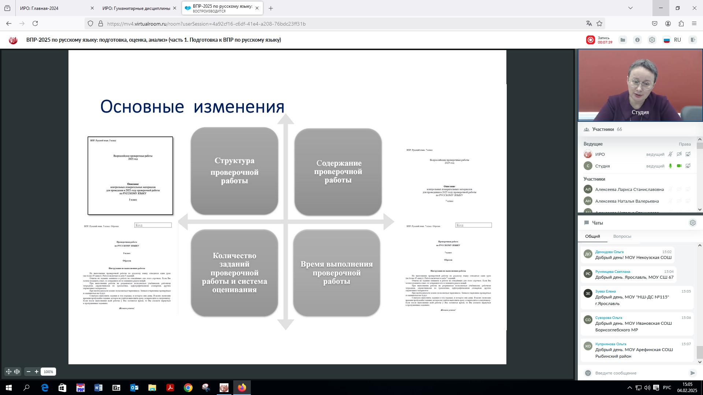Toggle camera for ИРО presenter

[x=679, y=154]
